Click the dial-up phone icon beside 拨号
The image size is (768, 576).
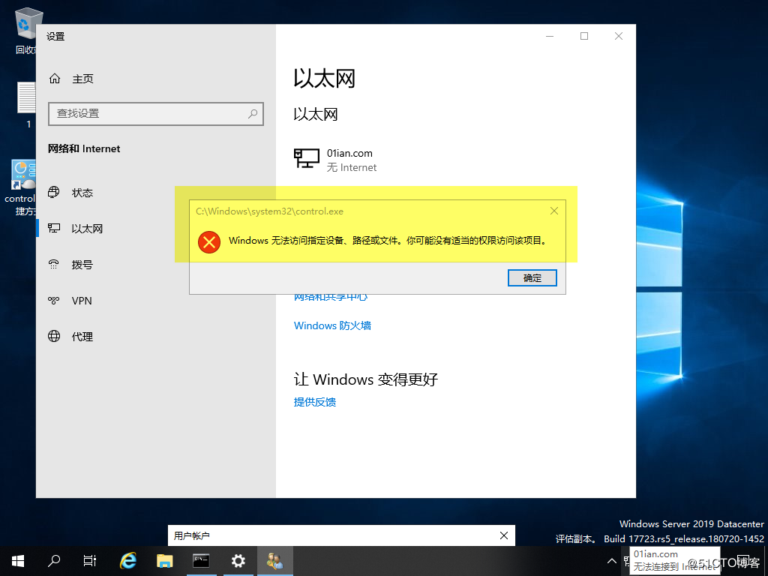[x=54, y=265]
